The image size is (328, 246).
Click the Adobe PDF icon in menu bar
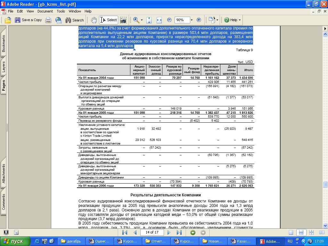coord(4,11)
